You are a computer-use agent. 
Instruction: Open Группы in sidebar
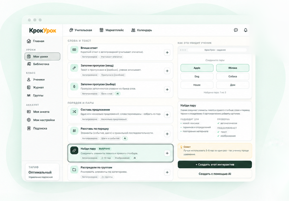[35, 96]
